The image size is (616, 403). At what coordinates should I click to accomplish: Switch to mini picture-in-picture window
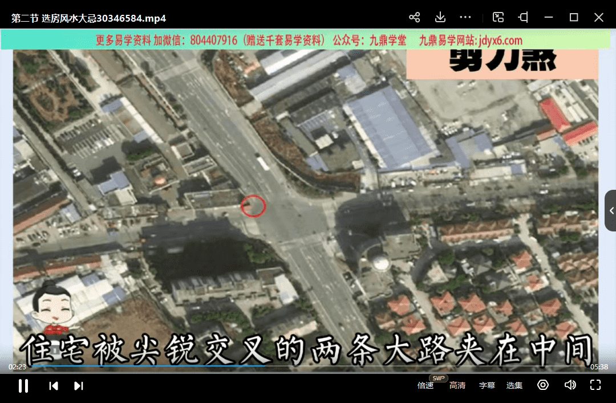498,17
